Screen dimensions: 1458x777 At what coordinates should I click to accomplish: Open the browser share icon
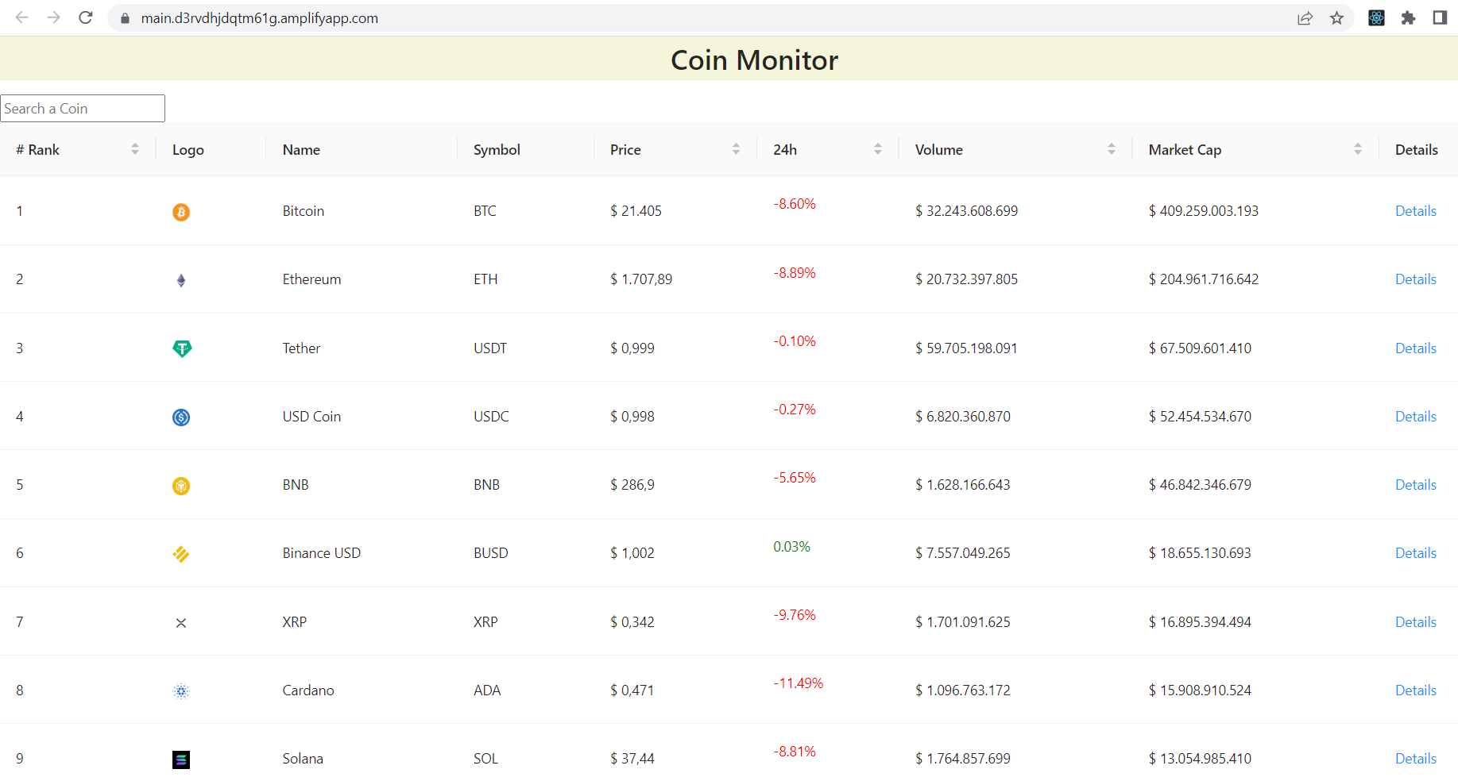[1305, 17]
